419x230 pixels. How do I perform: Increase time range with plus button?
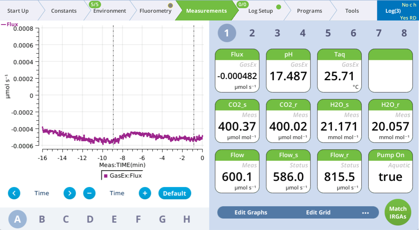tap(145, 193)
